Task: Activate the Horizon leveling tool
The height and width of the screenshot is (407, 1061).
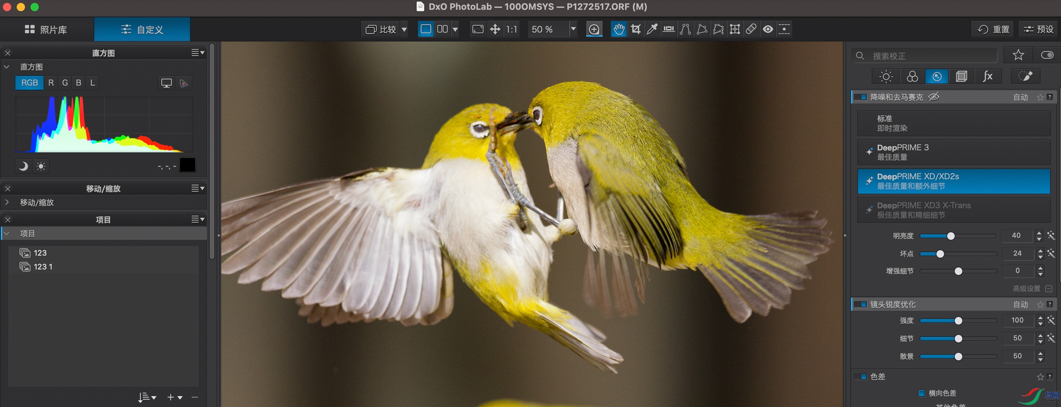Action: click(x=669, y=29)
